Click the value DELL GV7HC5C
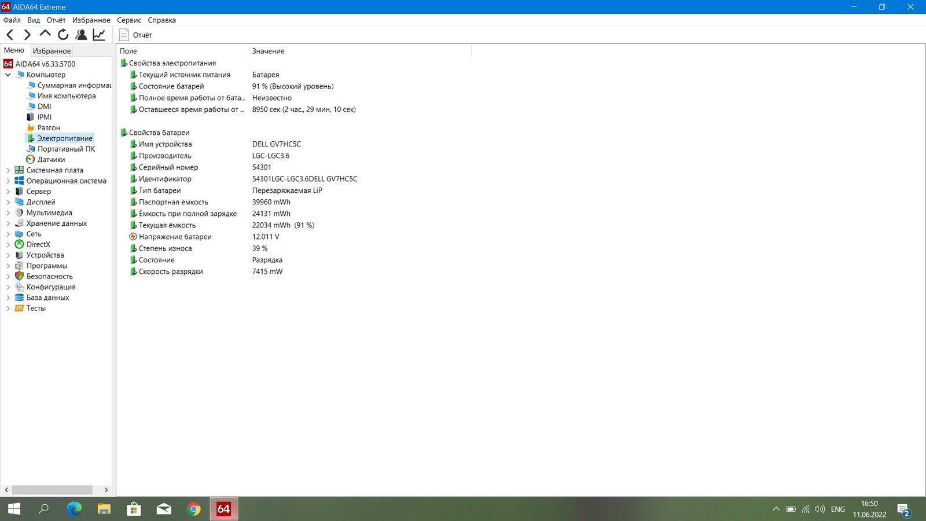The image size is (926, 521). (x=277, y=144)
